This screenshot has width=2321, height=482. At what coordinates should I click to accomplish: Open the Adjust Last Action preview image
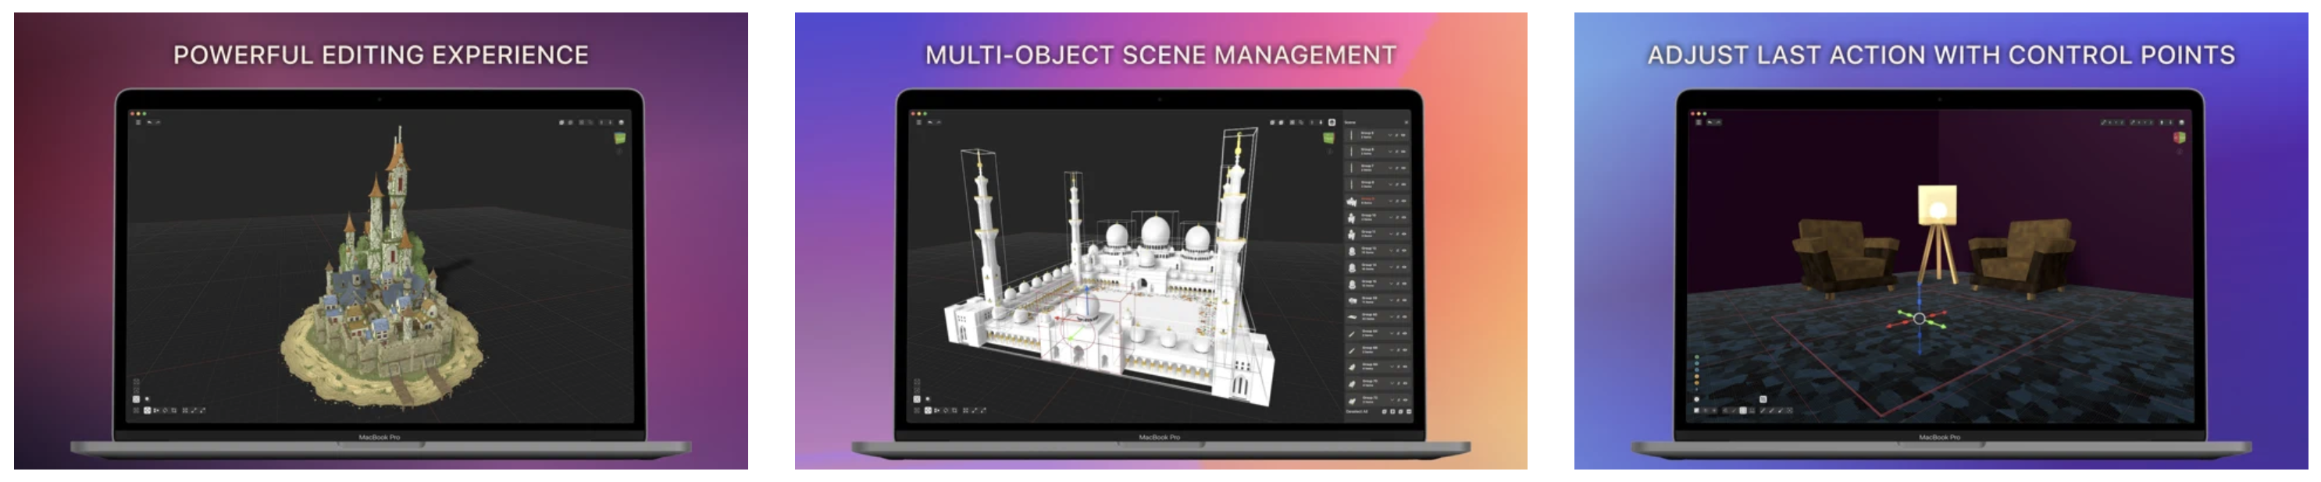[1941, 241]
